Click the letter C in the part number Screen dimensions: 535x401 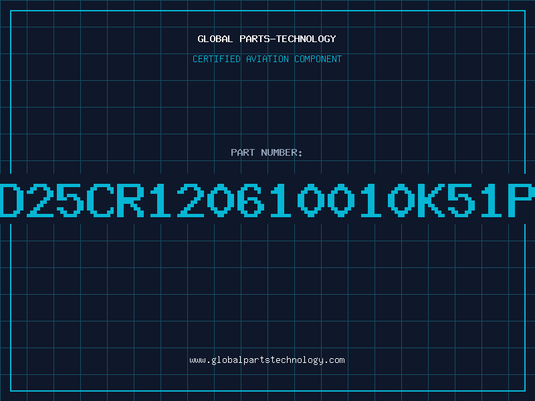pos(100,200)
